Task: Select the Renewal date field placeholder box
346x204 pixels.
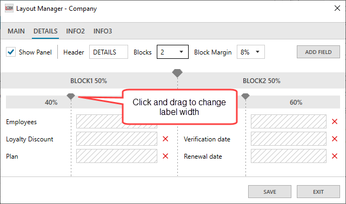Action: [x=288, y=156]
